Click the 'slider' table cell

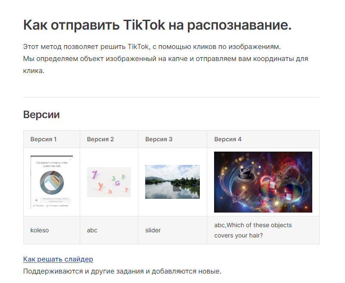pos(172,230)
